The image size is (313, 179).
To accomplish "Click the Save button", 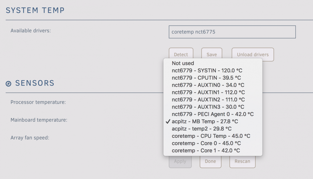I will pyautogui.click(x=212, y=54).
